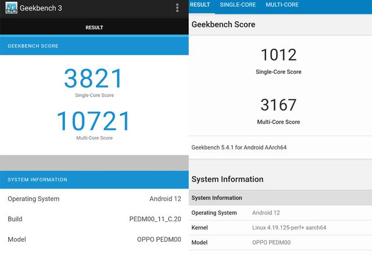Tap the 1012 single-core score

coord(278,55)
